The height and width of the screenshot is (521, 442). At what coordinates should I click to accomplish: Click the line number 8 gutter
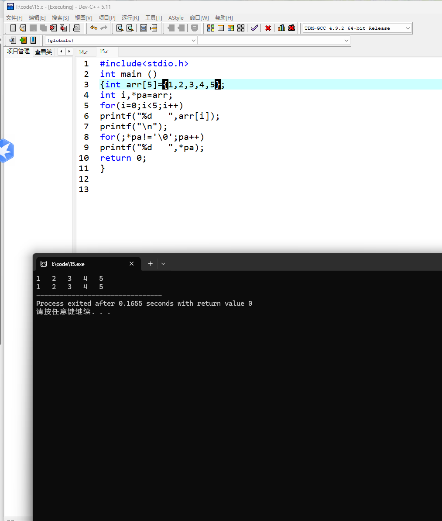(86, 137)
